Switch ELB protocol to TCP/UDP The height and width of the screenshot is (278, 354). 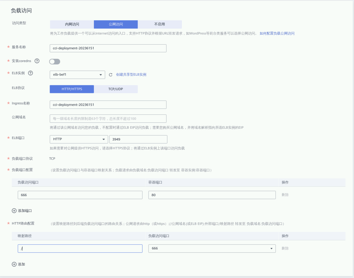116,89
